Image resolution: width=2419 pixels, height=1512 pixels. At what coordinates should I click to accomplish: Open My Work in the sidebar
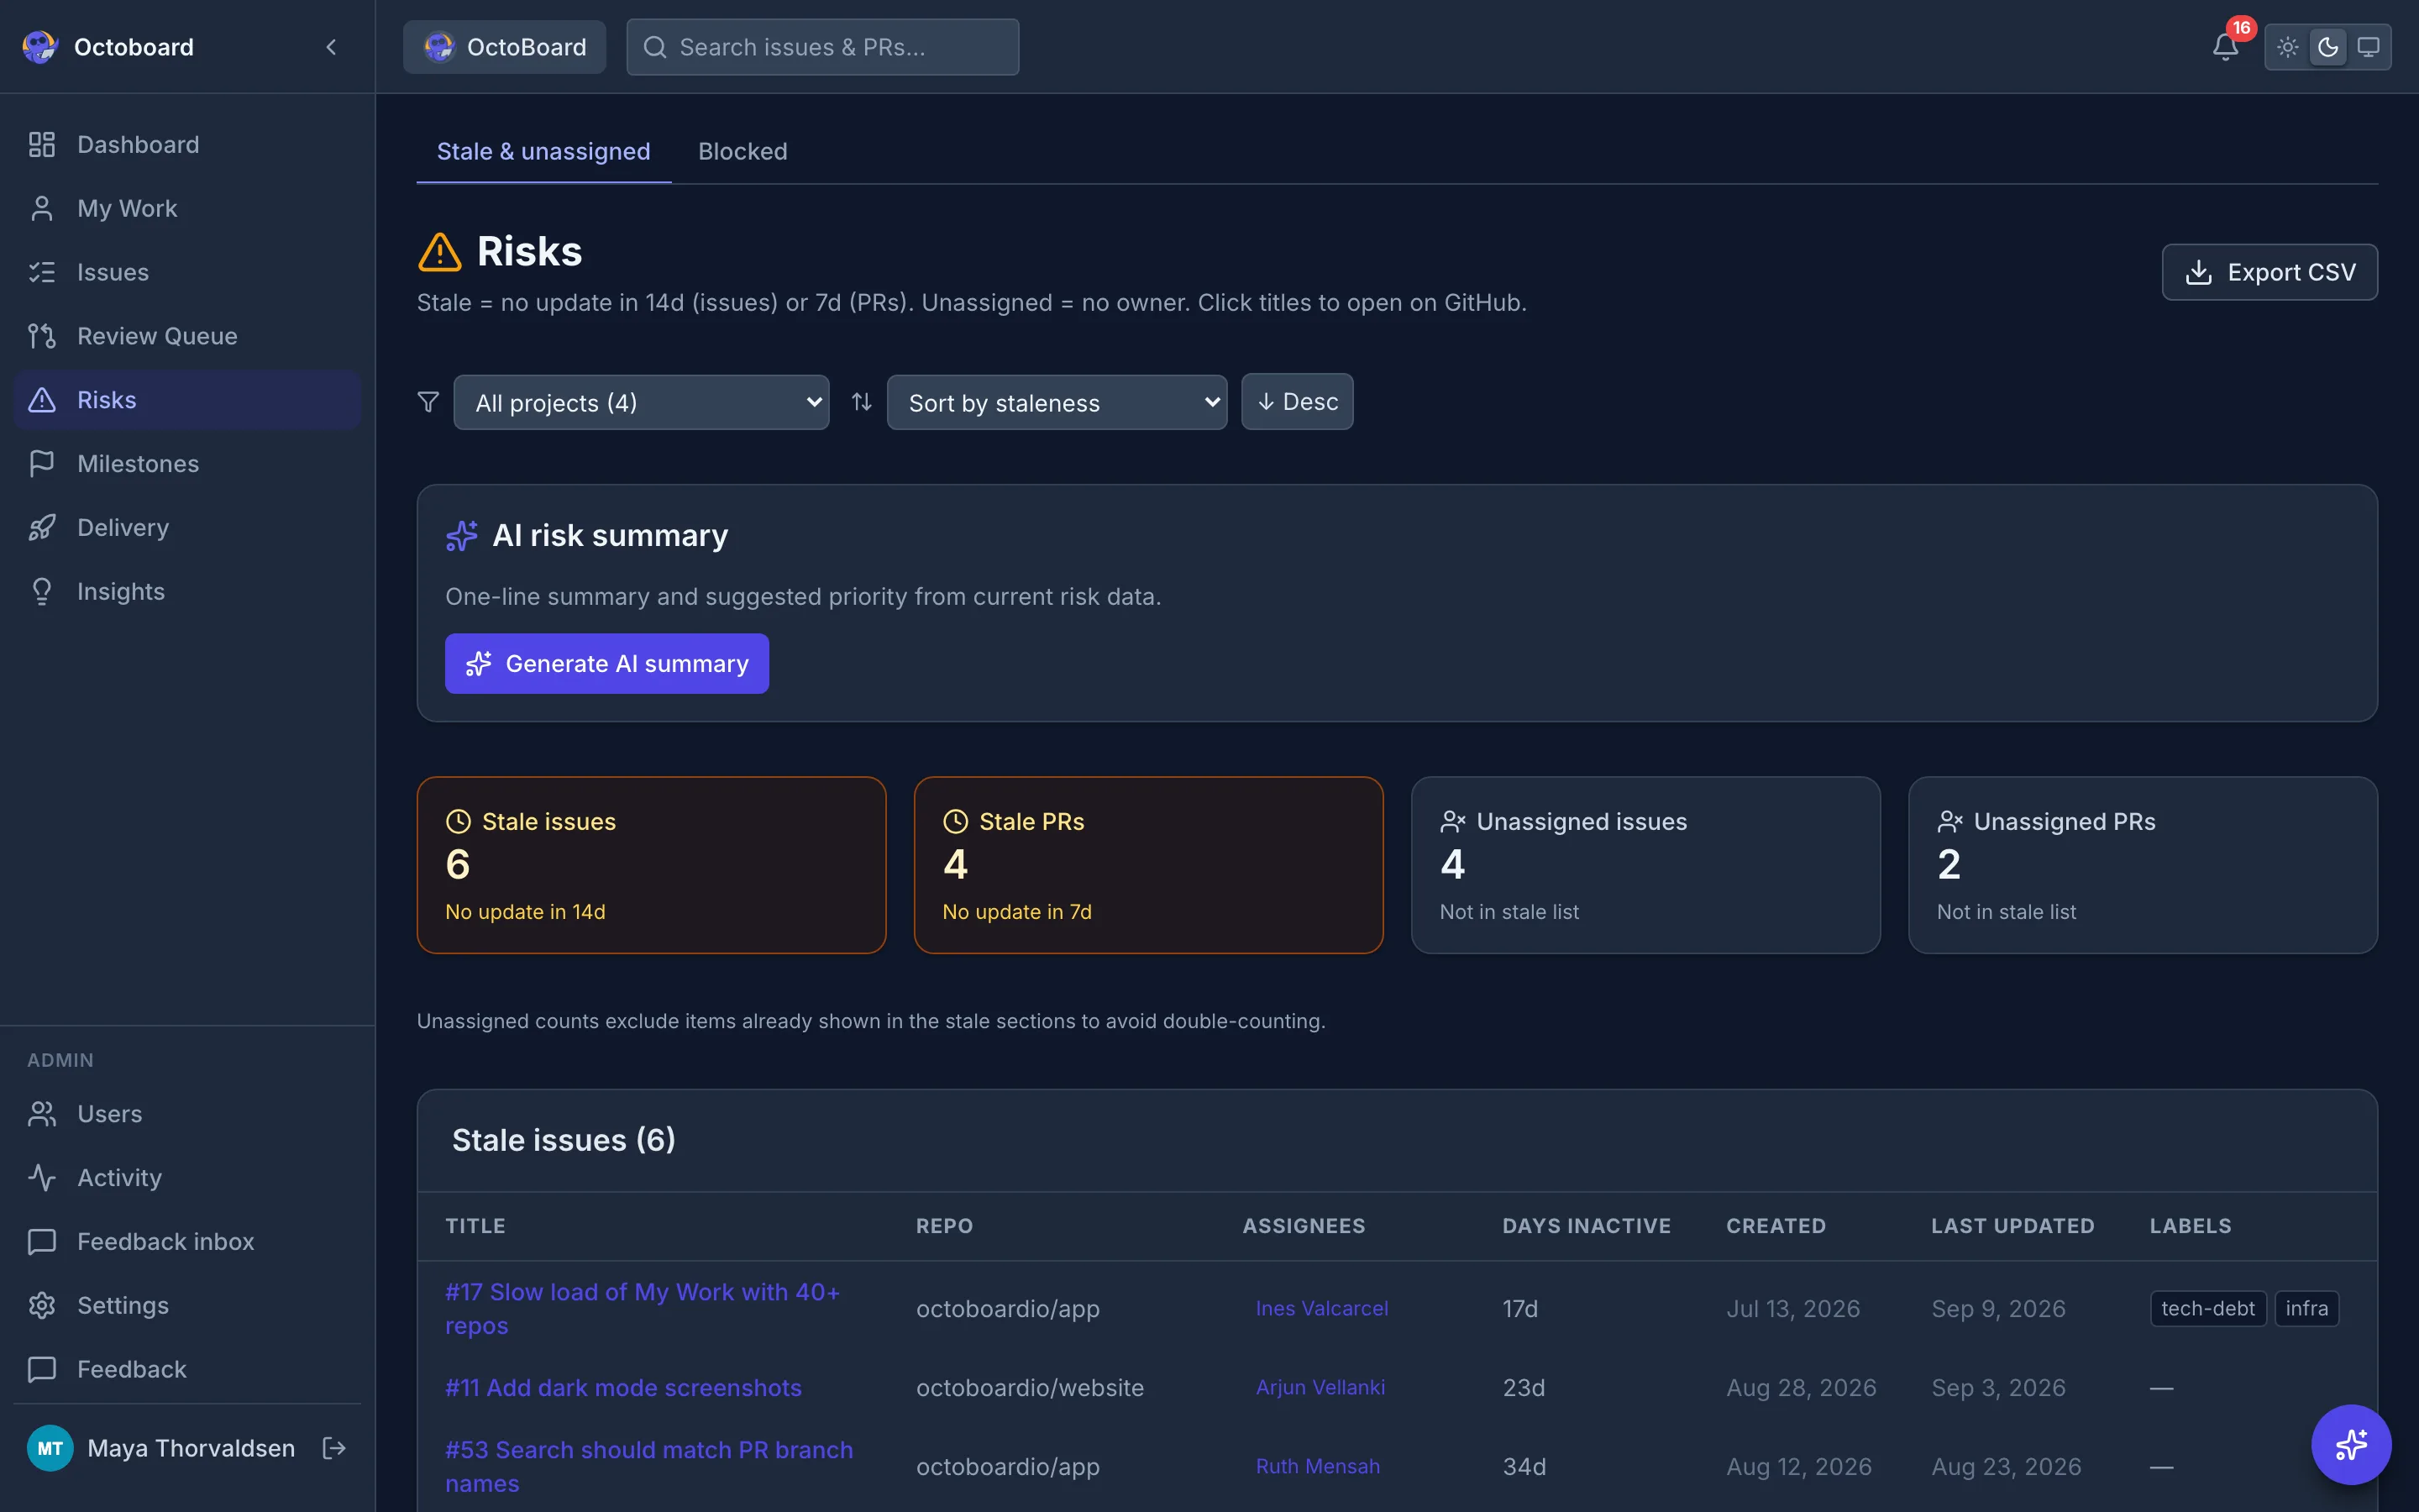click(x=187, y=208)
